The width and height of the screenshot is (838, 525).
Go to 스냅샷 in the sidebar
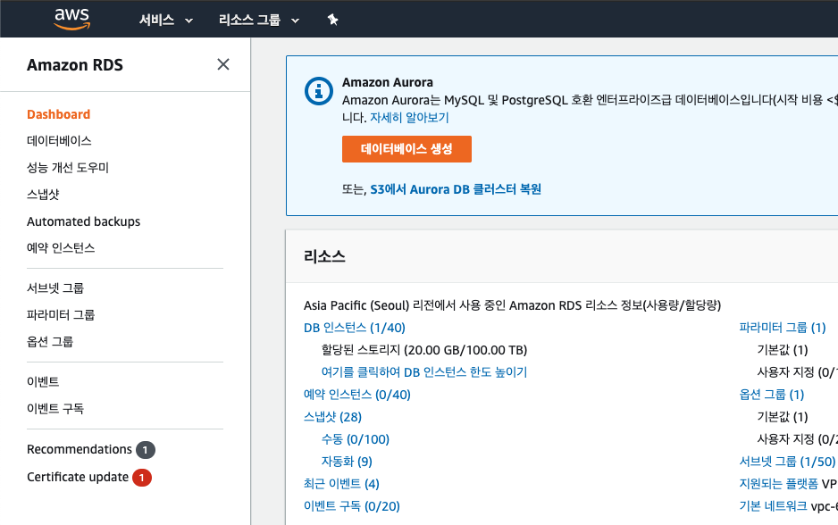(x=43, y=195)
